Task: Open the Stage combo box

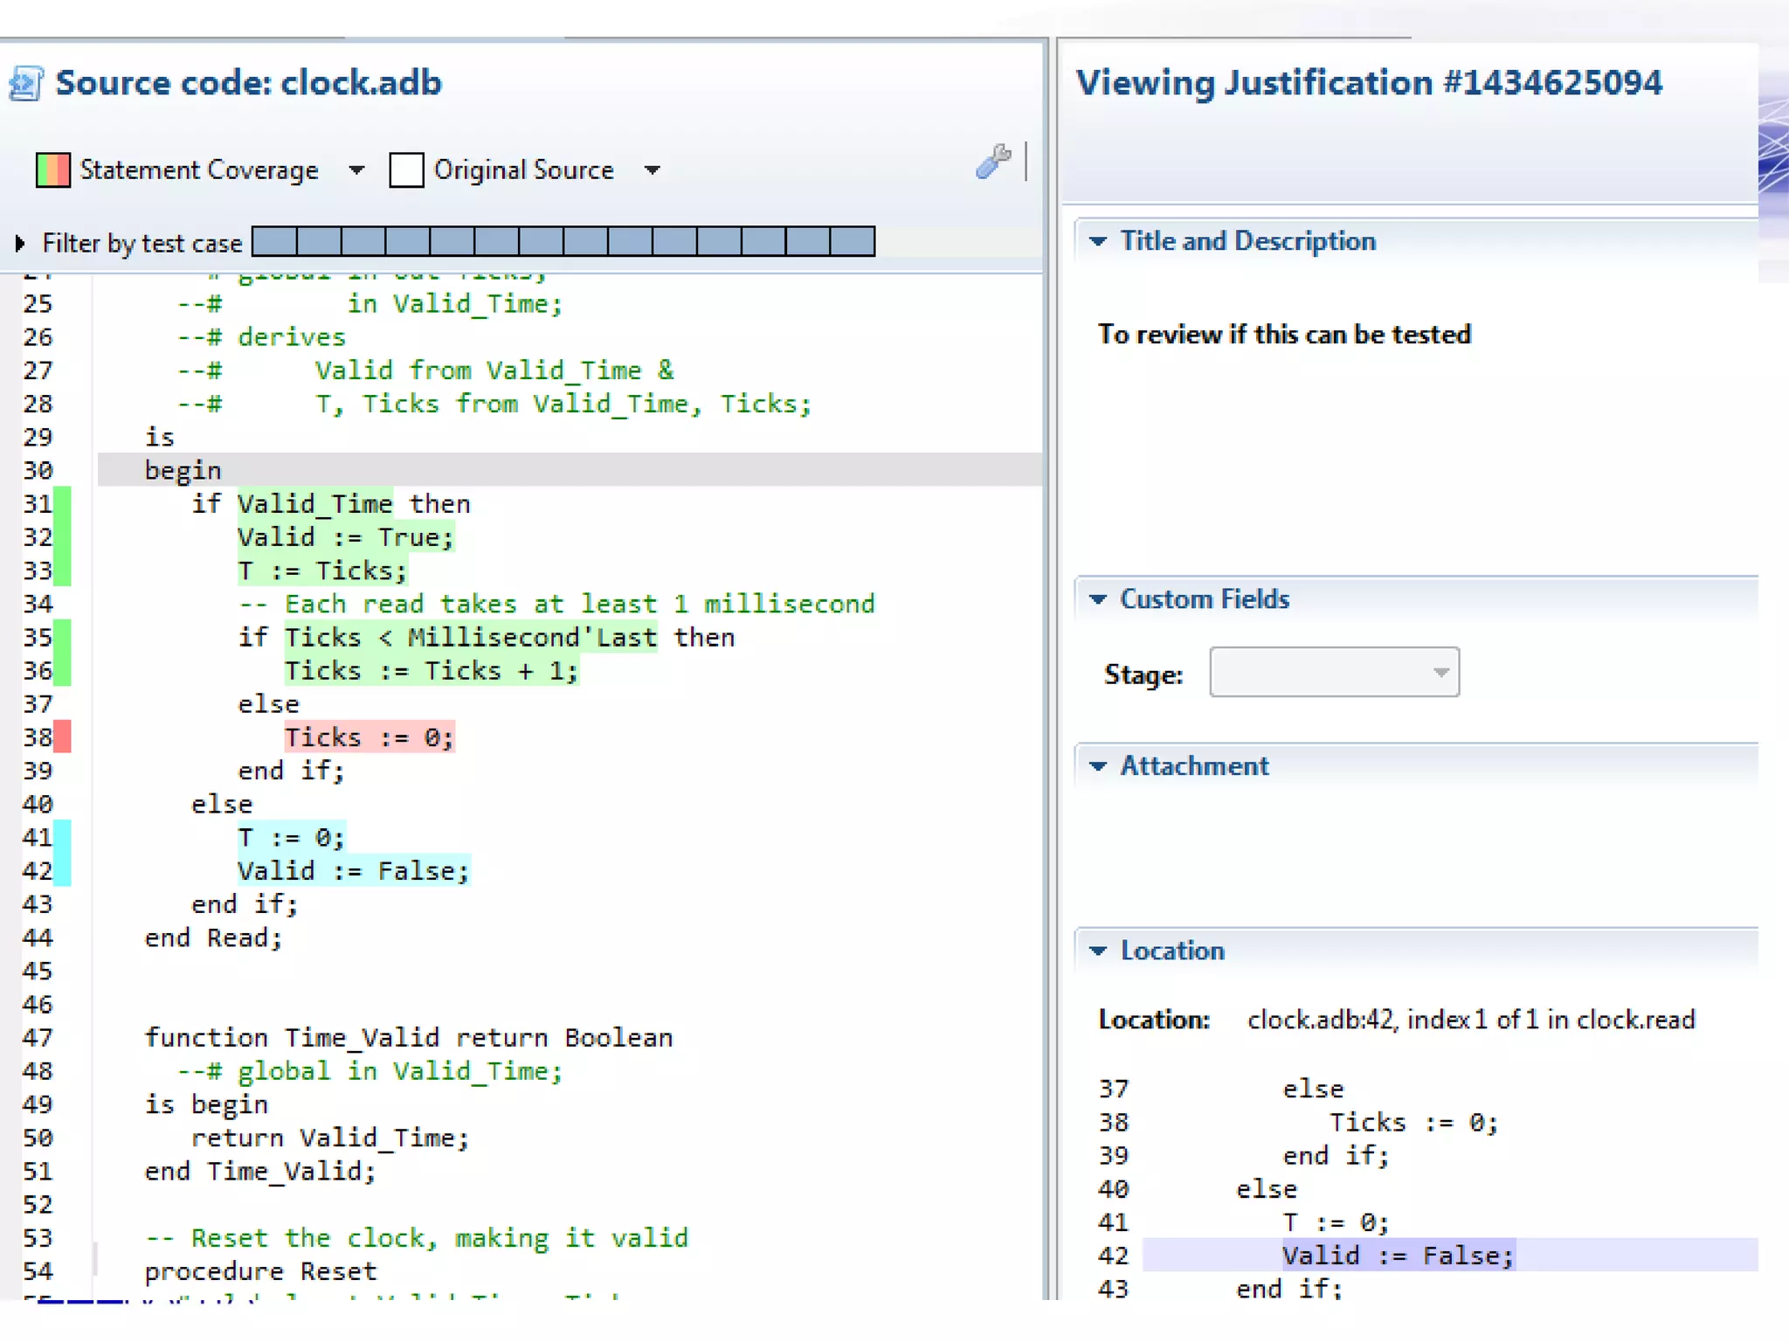Action: point(1333,673)
